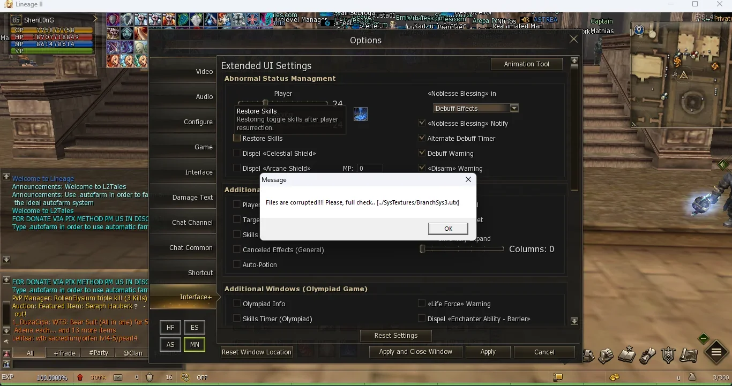
Task: Enable «Life Force» Warning checkbox
Action: pyautogui.click(x=422, y=304)
